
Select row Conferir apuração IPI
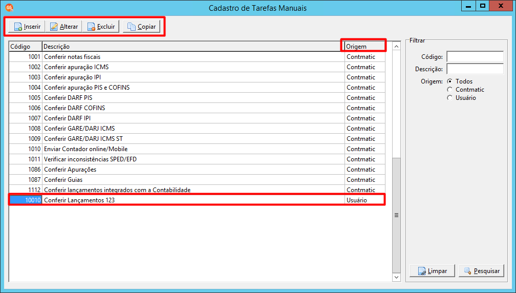(197, 77)
